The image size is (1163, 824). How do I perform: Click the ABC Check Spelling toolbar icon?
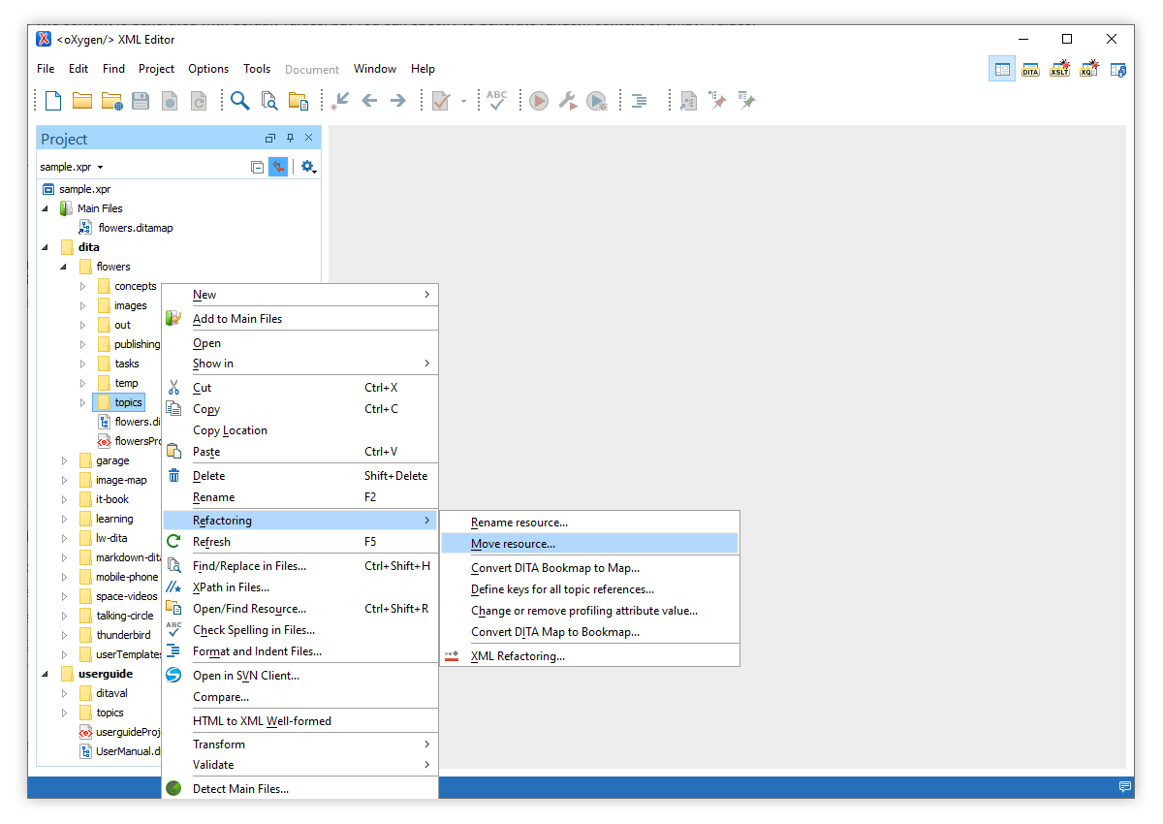click(x=497, y=101)
